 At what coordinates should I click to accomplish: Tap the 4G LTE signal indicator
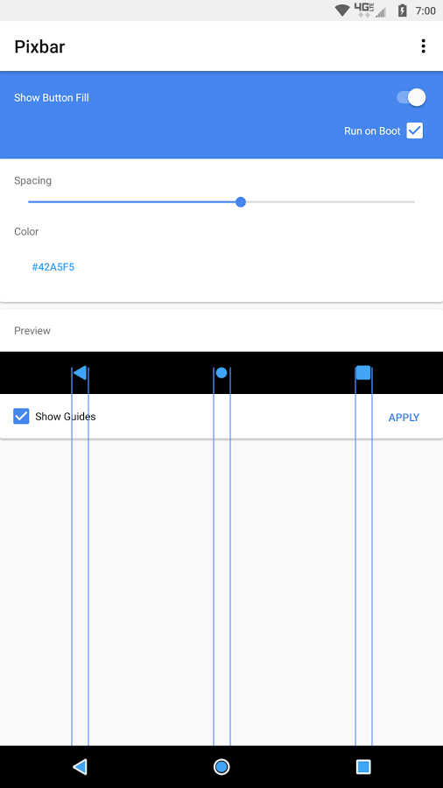369,11
